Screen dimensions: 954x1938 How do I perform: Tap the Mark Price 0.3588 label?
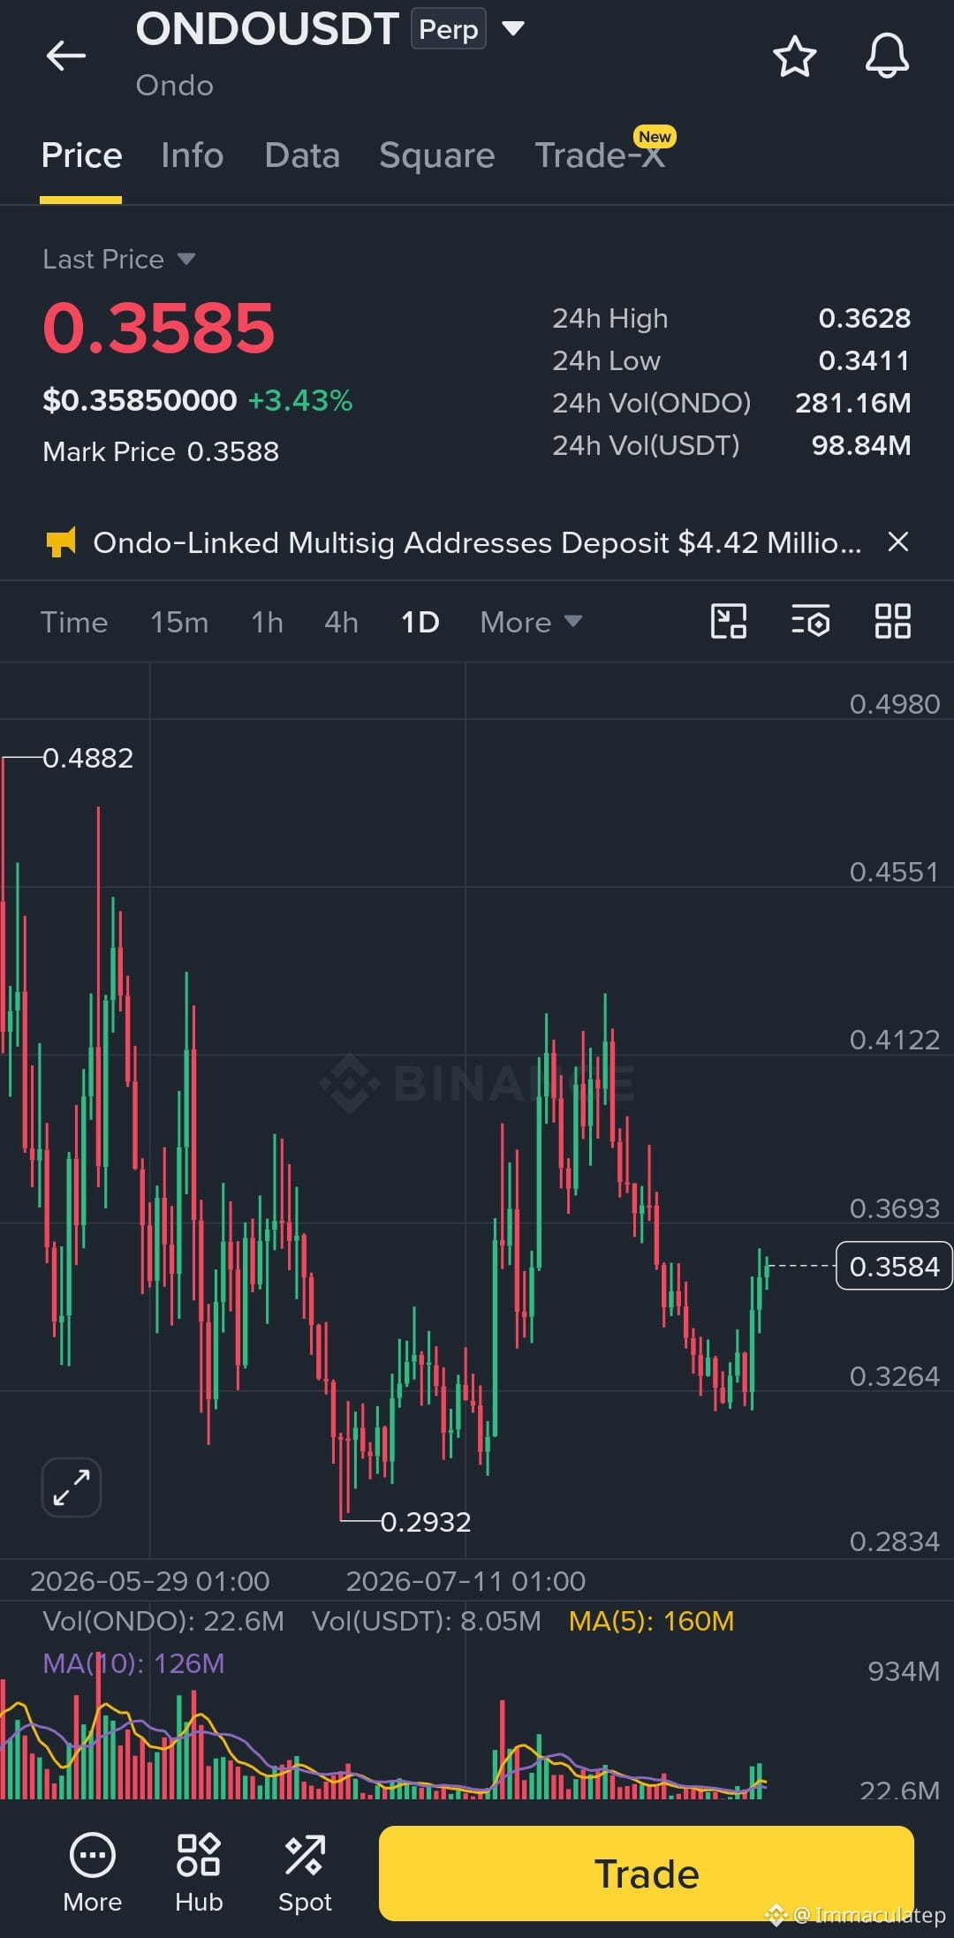(161, 451)
